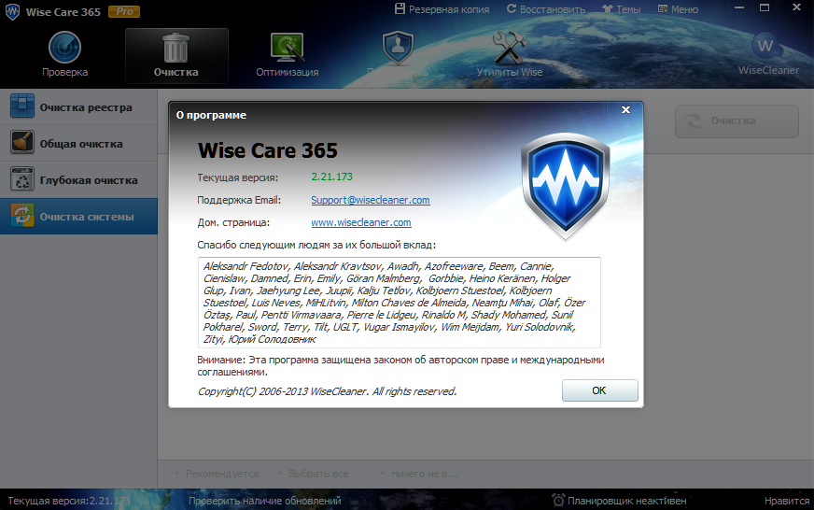This screenshot has width=814, height=510.
Task: Click the Ничего не в… option
Action: 424,474
